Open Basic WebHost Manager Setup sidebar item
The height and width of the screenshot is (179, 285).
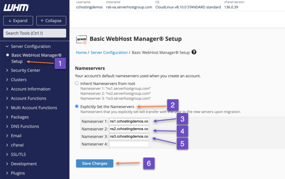click(x=36, y=58)
